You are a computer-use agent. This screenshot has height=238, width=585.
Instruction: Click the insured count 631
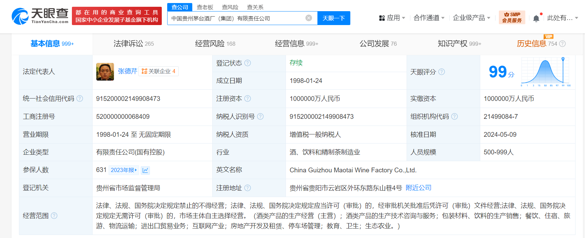tap(101, 170)
